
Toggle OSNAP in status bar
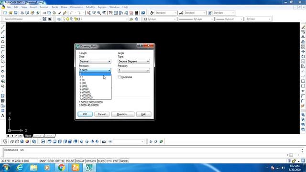(80, 161)
